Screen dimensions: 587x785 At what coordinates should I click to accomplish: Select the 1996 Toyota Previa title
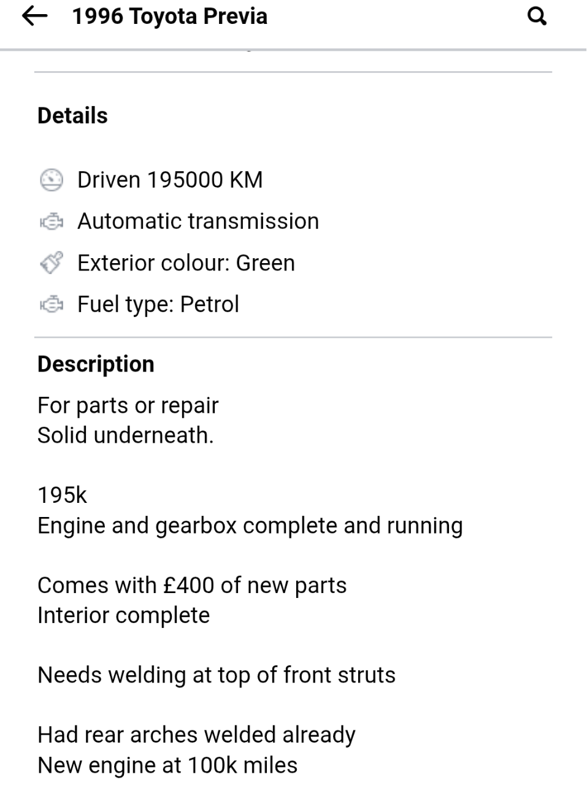tap(170, 17)
